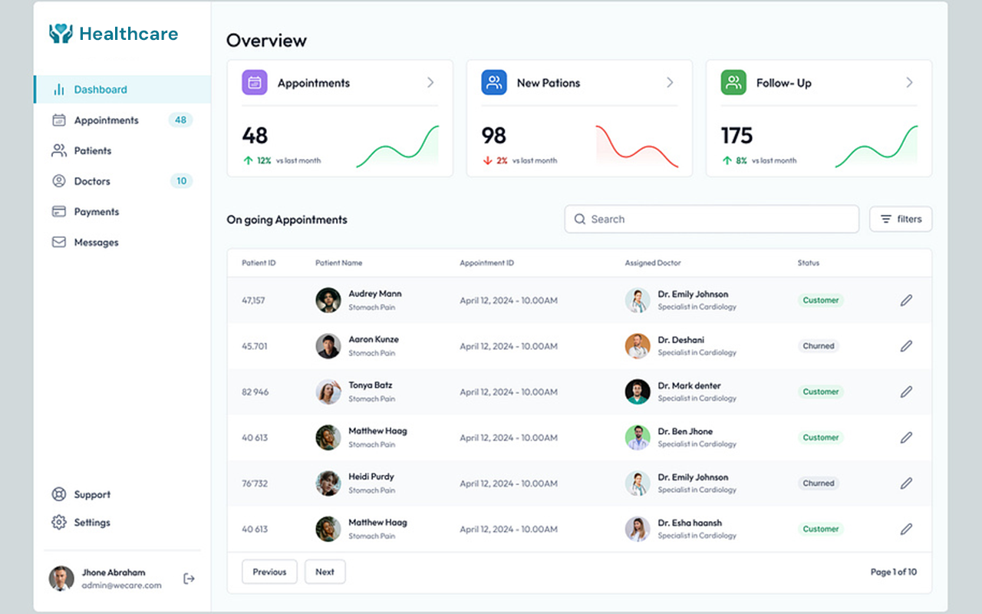The width and height of the screenshot is (982, 614).
Task: Check Messages using the envelope icon
Action: (x=58, y=242)
